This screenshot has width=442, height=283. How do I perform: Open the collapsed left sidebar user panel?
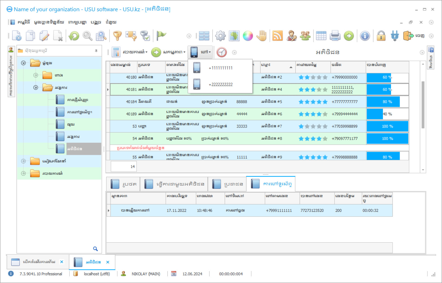[x=11, y=72]
